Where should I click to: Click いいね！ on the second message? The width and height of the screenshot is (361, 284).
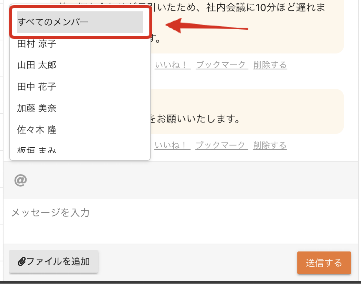(x=172, y=145)
